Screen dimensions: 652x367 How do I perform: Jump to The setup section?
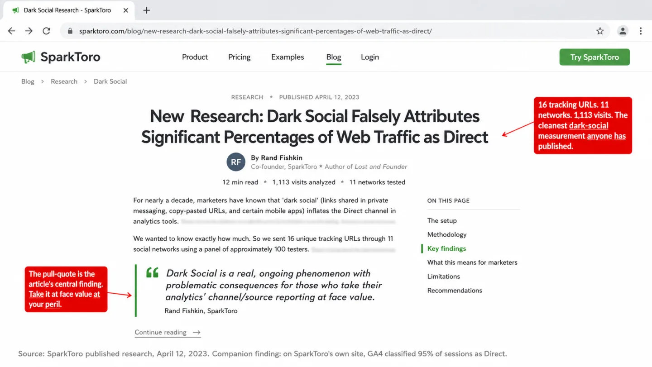click(x=442, y=220)
